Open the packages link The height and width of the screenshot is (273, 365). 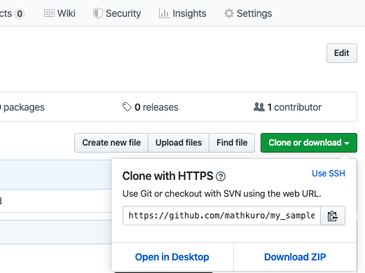[22, 107]
